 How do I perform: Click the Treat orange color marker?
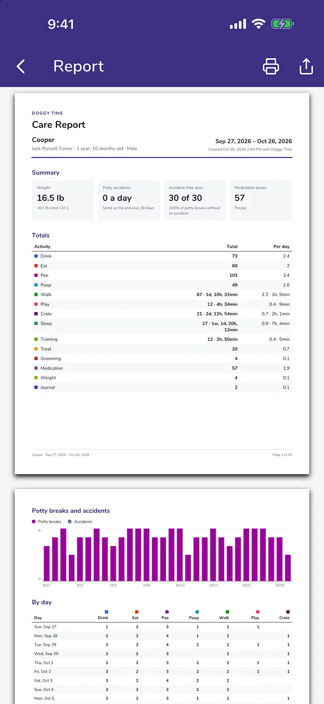[x=36, y=349]
